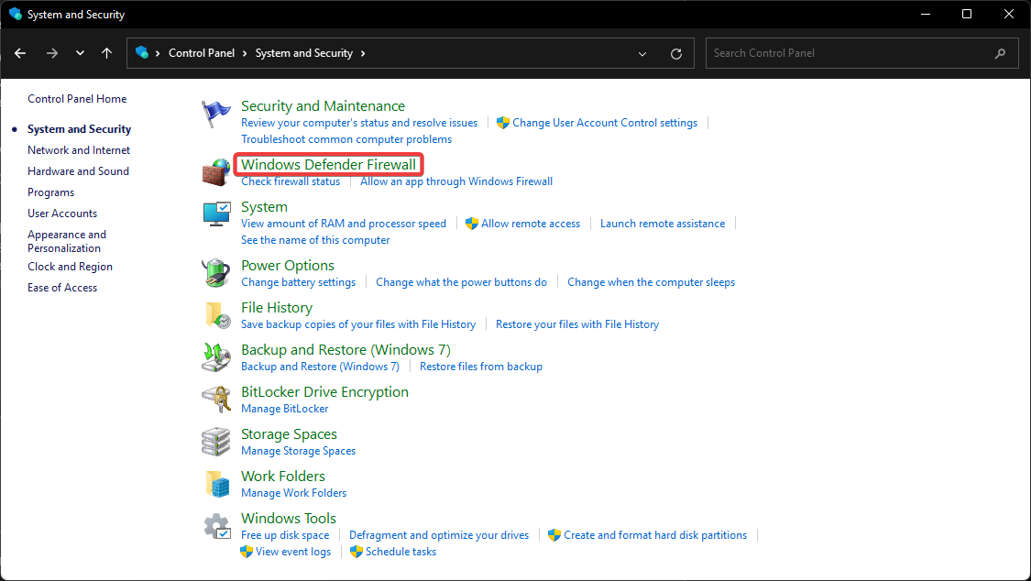Click the File History folder icon

[215, 315]
